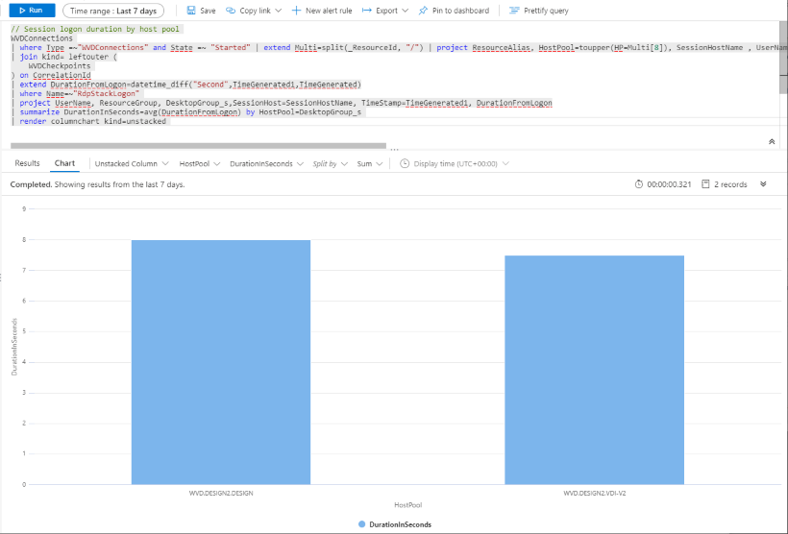Click the horizontal scrollbar of the query editor
The width and height of the screenshot is (788, 534).
[198, 146]
